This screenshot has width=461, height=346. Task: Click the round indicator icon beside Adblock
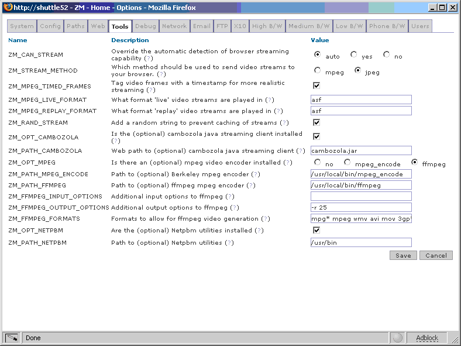coord(398,338)
